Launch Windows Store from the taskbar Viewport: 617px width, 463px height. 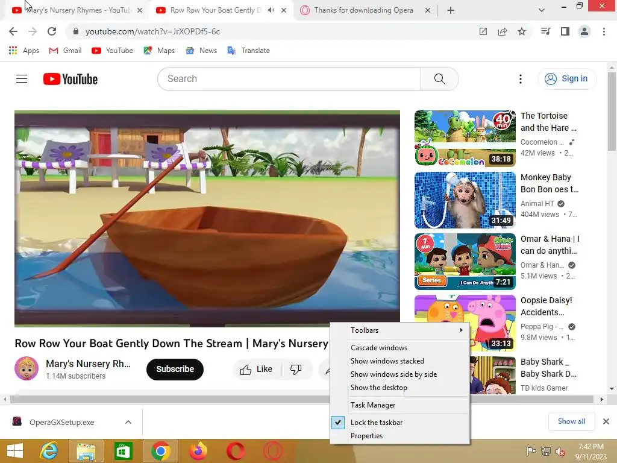click(123, 451)
